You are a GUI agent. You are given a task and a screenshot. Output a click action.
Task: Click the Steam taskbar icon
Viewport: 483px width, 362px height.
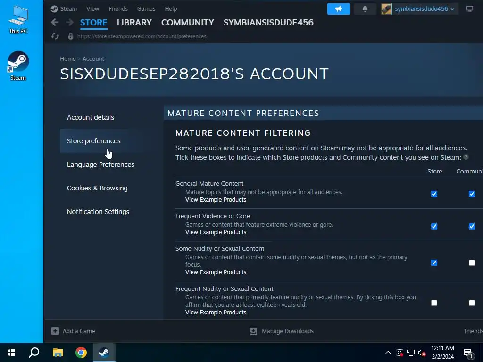[x=104, y=353]
